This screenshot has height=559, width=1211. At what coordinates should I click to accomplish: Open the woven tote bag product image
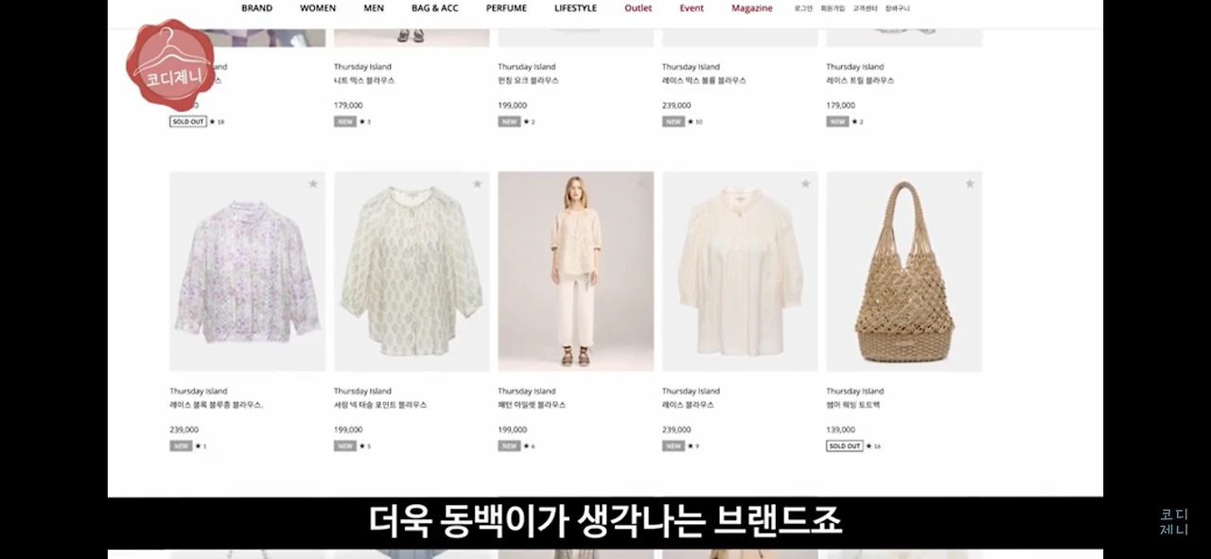904,271
